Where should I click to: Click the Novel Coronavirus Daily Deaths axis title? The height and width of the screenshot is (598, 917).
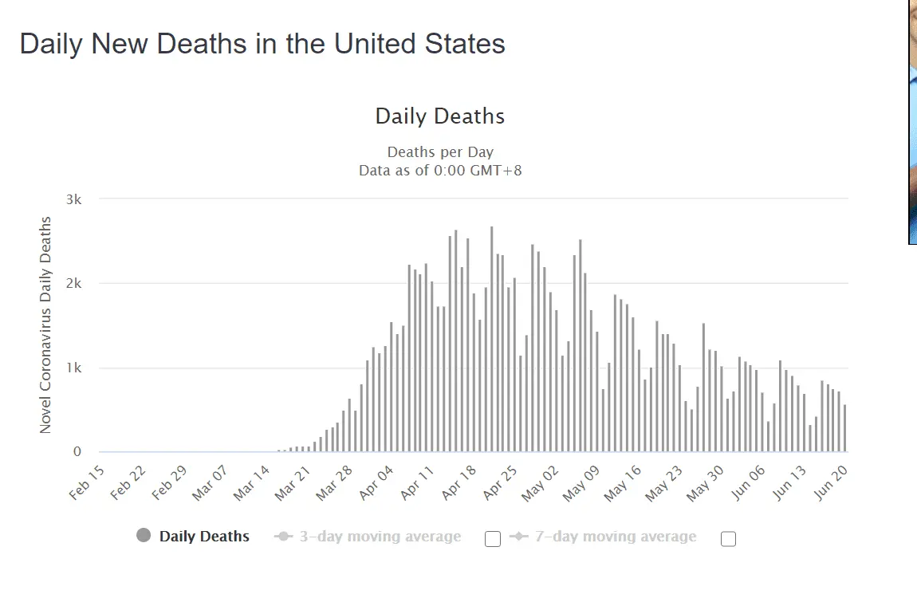point(45,325)
